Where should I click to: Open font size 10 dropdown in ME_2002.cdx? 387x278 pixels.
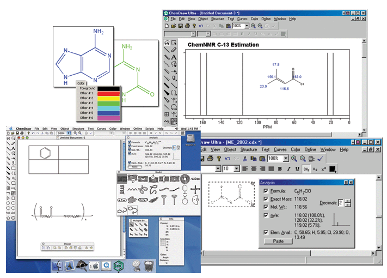tap(236, 169)
